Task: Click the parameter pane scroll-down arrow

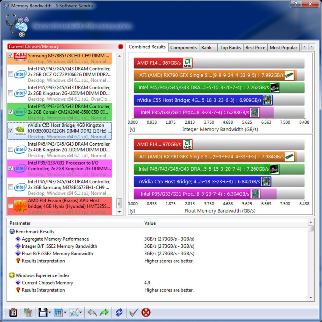Action: [x=311, y=298]
